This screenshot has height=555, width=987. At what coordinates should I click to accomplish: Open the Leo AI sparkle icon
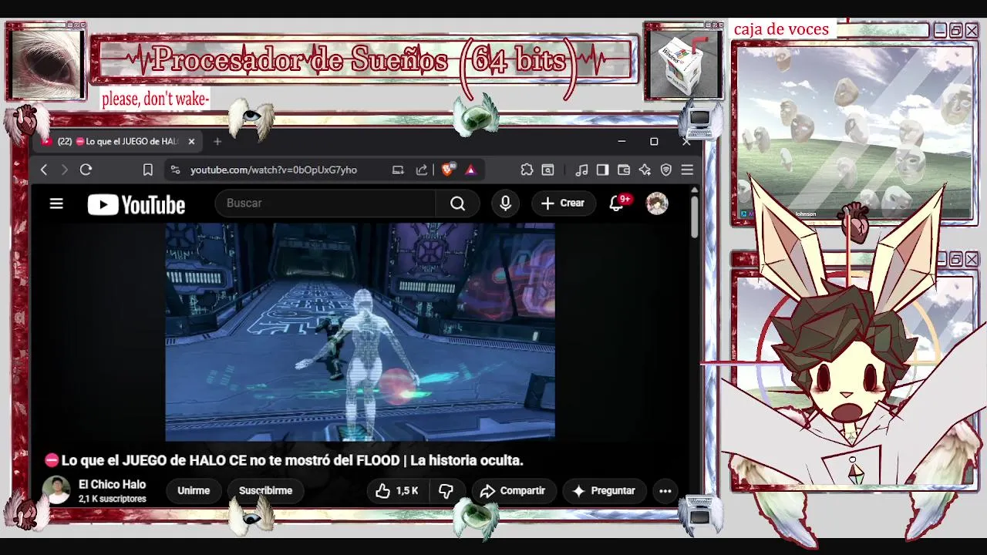tap(645, 170)
